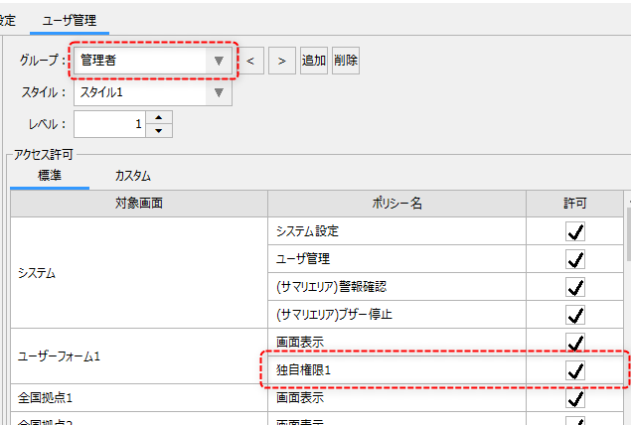The height and width of the screenshot is (425, 631).
Task: Click the next group '>' button
Action: [x=282, y=61]
